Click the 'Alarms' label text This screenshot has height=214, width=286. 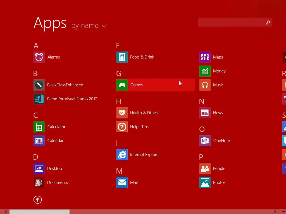[x=54, y=57]
